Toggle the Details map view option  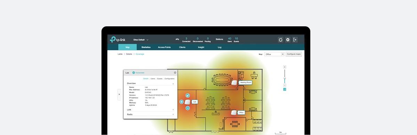click(129, 54)
